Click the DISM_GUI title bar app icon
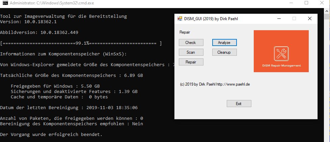Viewport: 330px width, 142px height. pyautogui.click(x=180, y=18)
